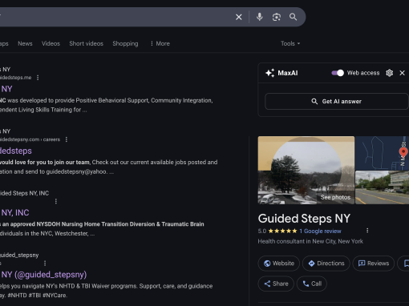Click the Guided Steps NY panel title
The height and width of the screenshot is (306, 409).
[x=304, y=219]
